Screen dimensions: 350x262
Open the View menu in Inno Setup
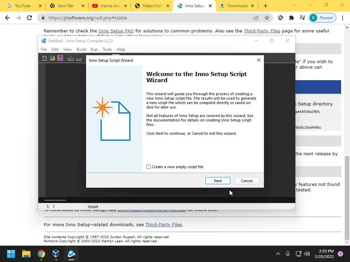point(67,49)
